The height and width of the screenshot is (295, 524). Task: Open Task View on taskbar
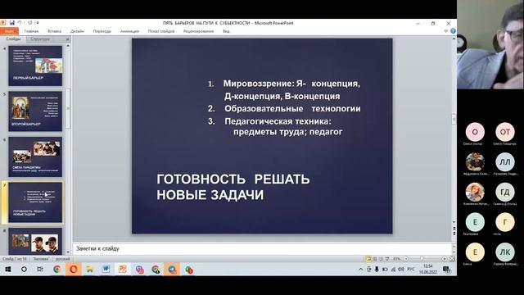tap(40, 270)
